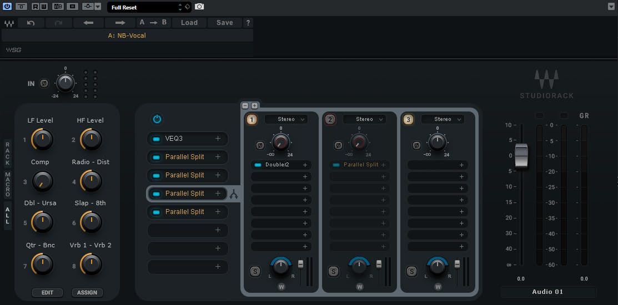
Task: Switch to the RACK side tab
Action: [x=8, y=155]
